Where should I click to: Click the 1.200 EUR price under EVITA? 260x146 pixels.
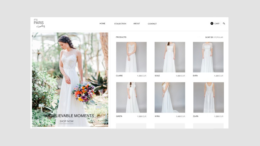218,76
